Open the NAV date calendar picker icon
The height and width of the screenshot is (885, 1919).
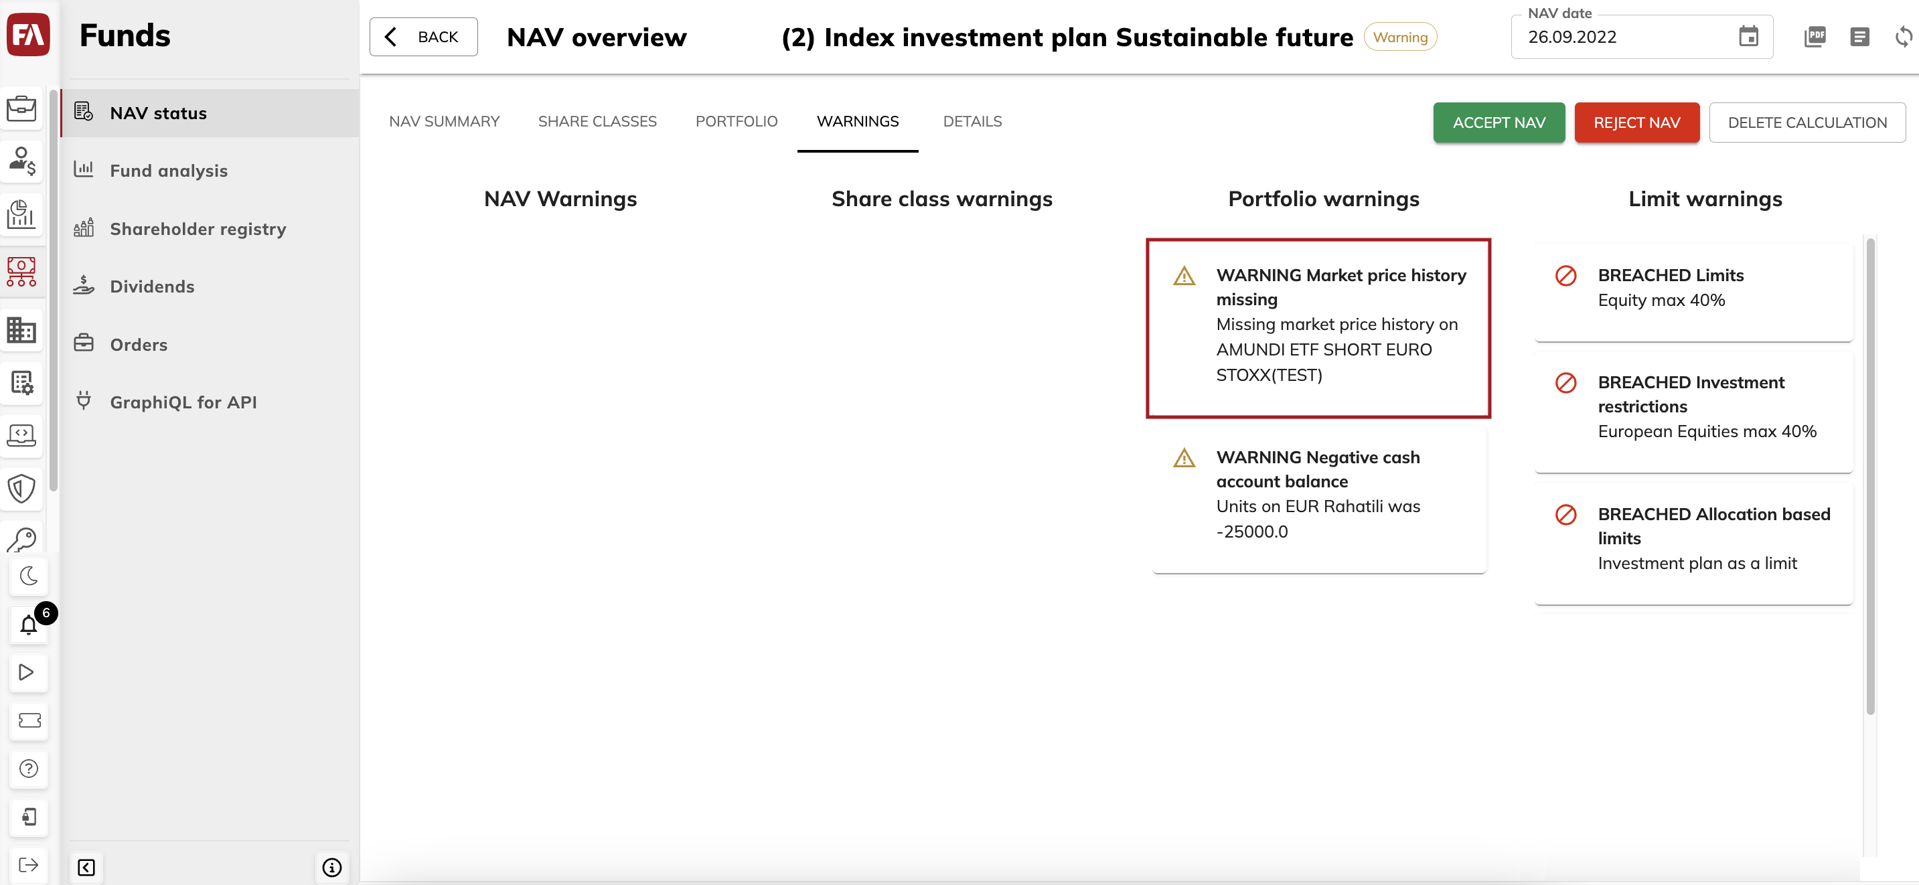tap(1748, 35)
